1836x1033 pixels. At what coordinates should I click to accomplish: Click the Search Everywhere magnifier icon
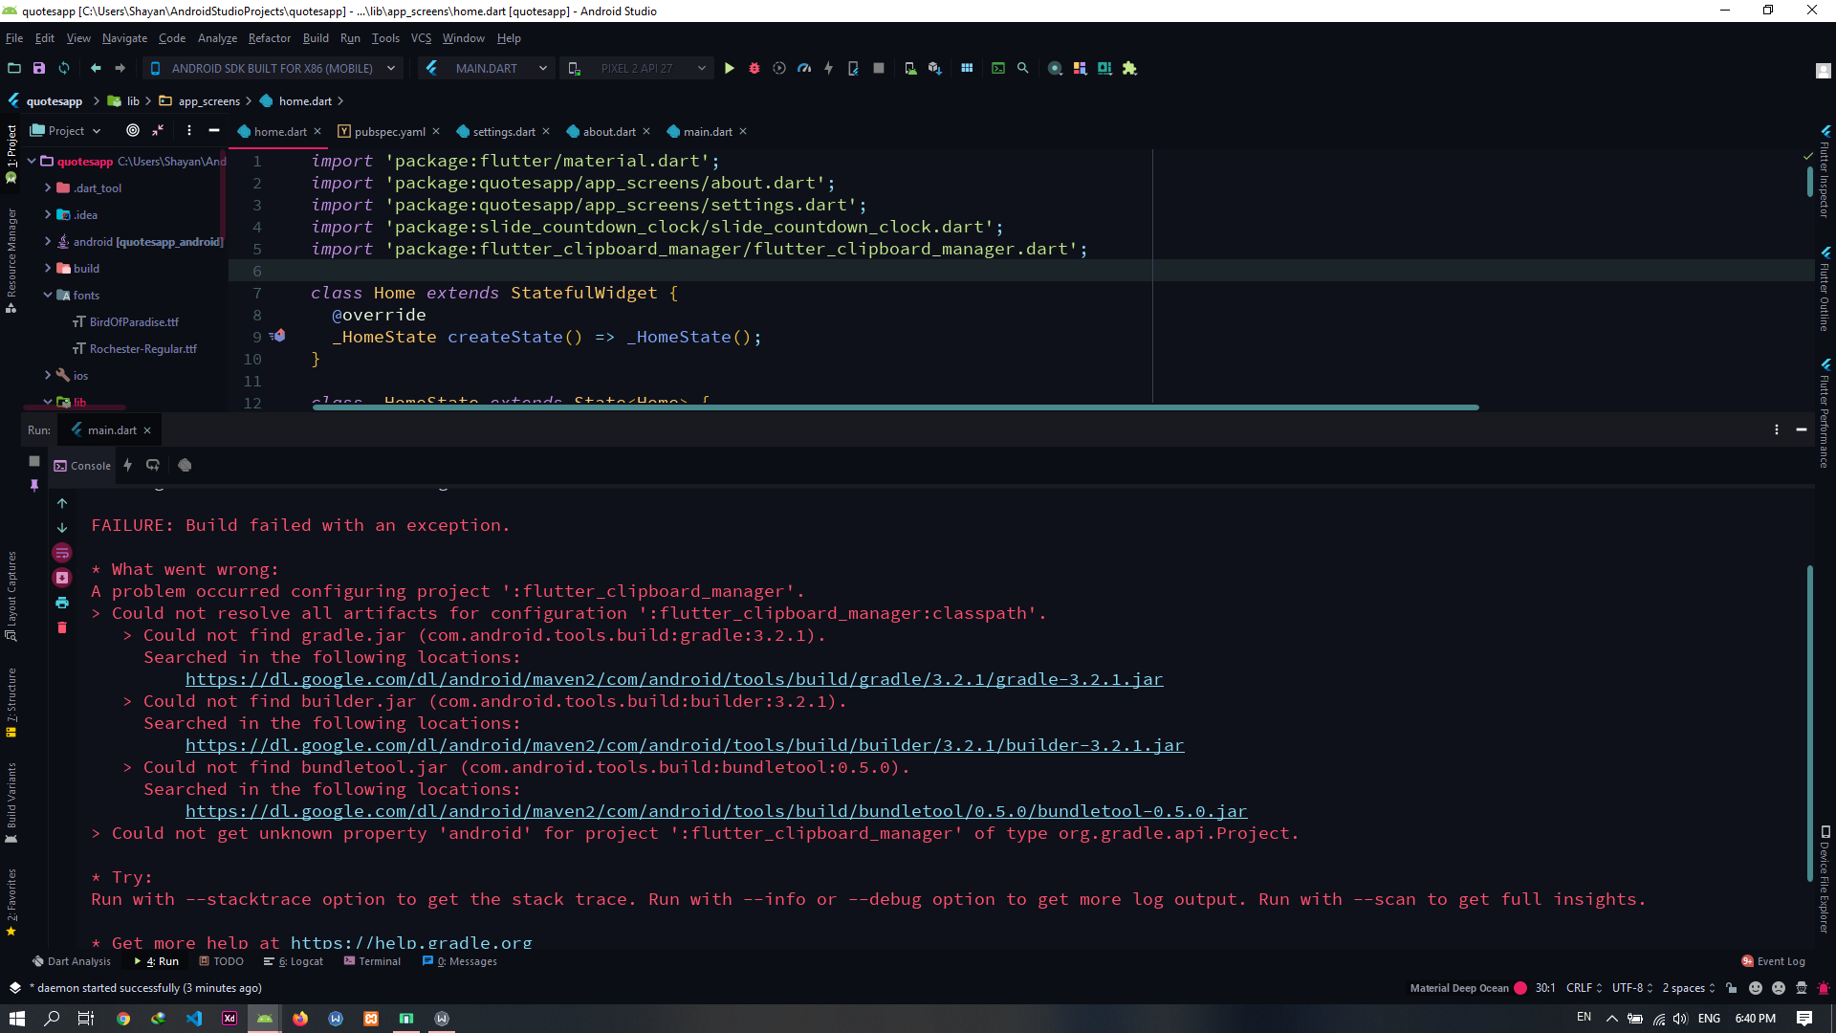pos(1023,69)
